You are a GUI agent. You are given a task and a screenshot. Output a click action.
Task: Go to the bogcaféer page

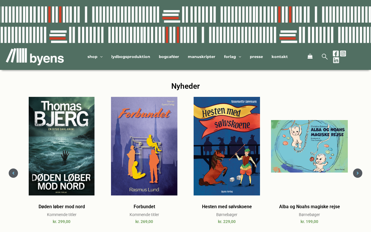click(169, 57)
